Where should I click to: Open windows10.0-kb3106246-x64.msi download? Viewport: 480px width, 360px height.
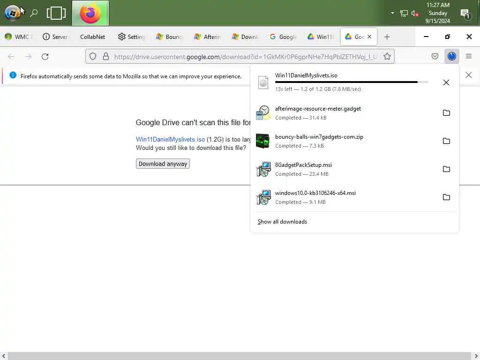coord(315,193)
